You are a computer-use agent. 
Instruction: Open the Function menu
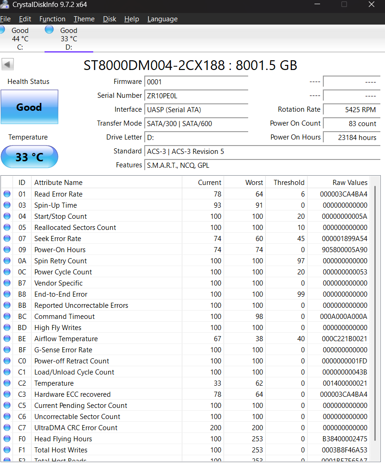coord(52,19)
